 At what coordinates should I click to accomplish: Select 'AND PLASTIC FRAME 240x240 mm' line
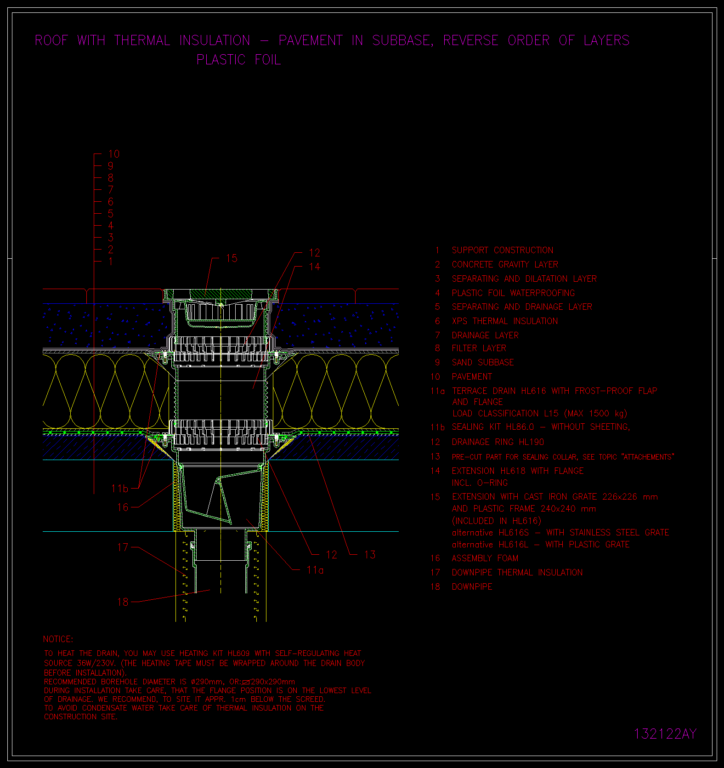524,509
